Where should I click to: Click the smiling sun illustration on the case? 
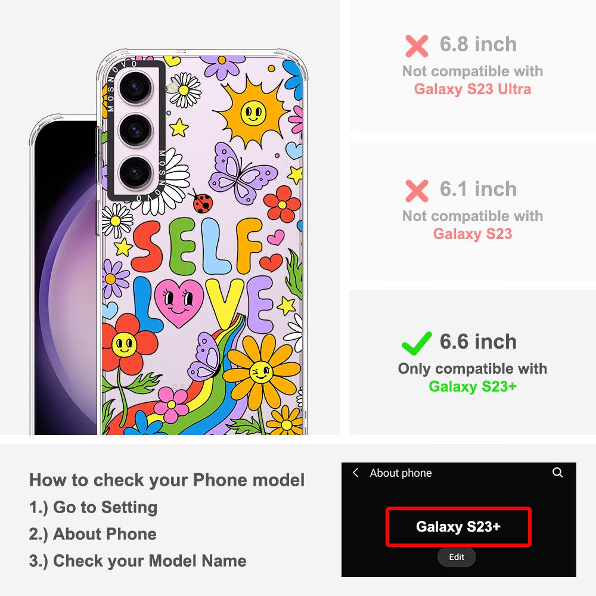click(x=252, y=113)
